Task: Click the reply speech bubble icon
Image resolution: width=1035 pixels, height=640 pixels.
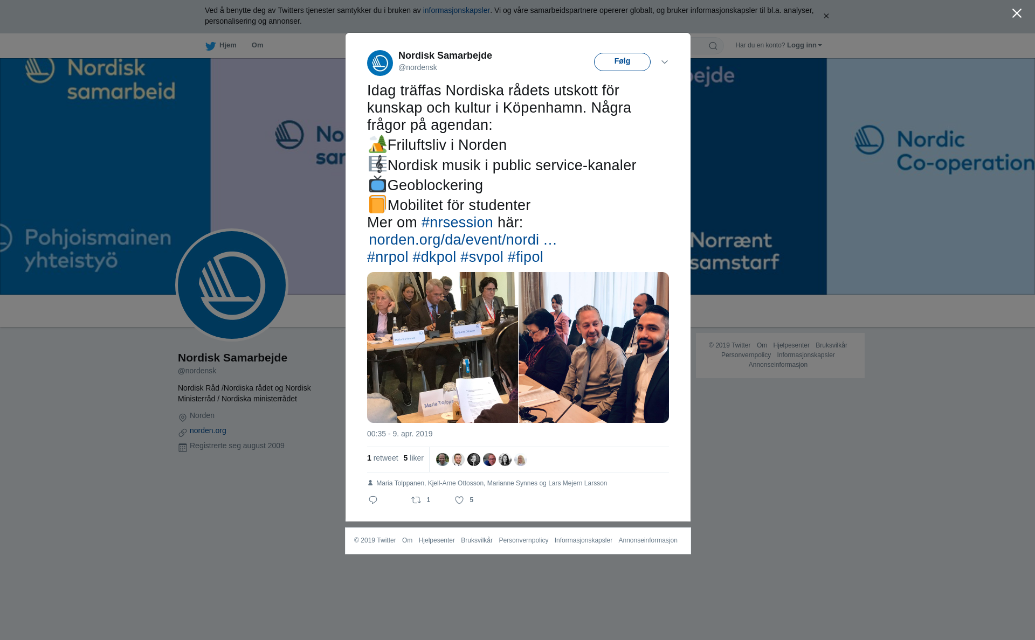Action: coord(373,500)
